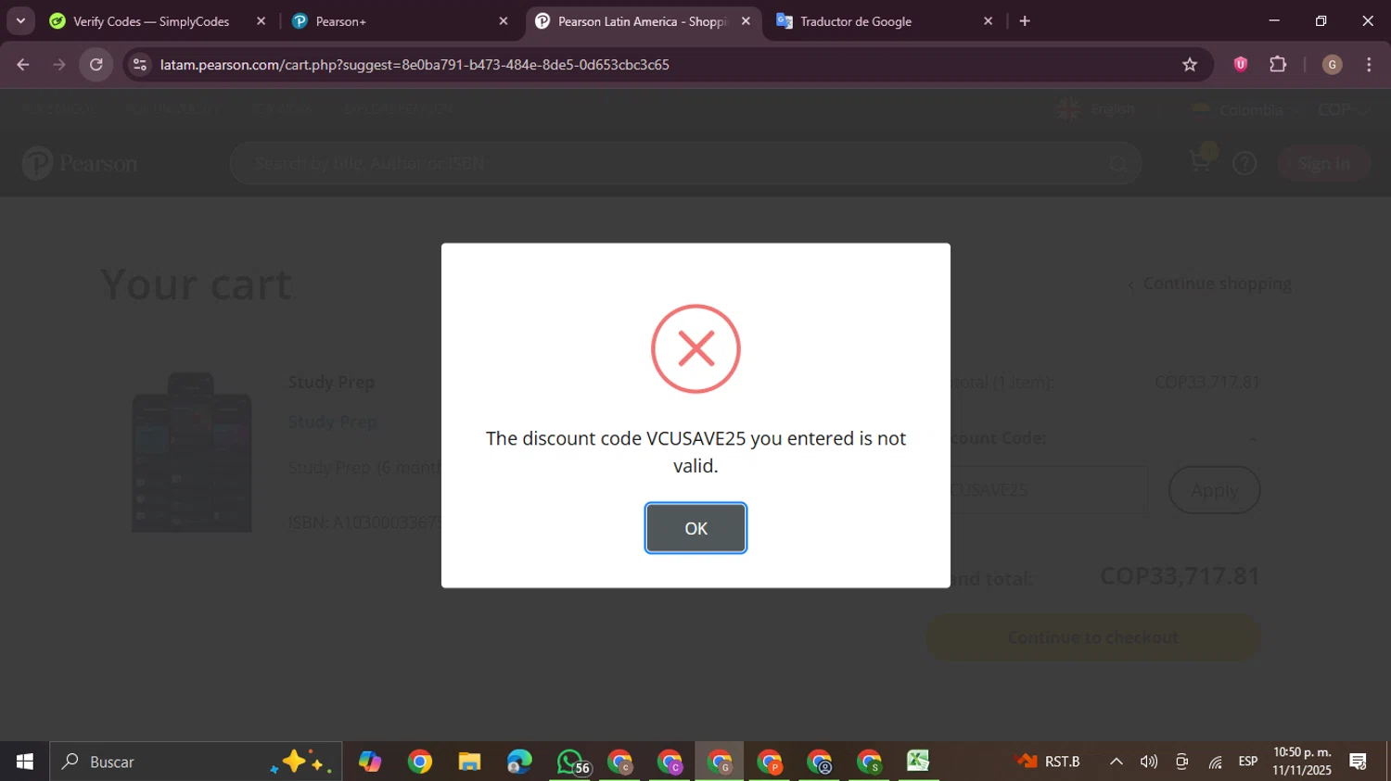This screenshot has width=1391, height=781.
Task: Close the Verify Codes — SimplyCodes tab
Action: coord(262,21)
